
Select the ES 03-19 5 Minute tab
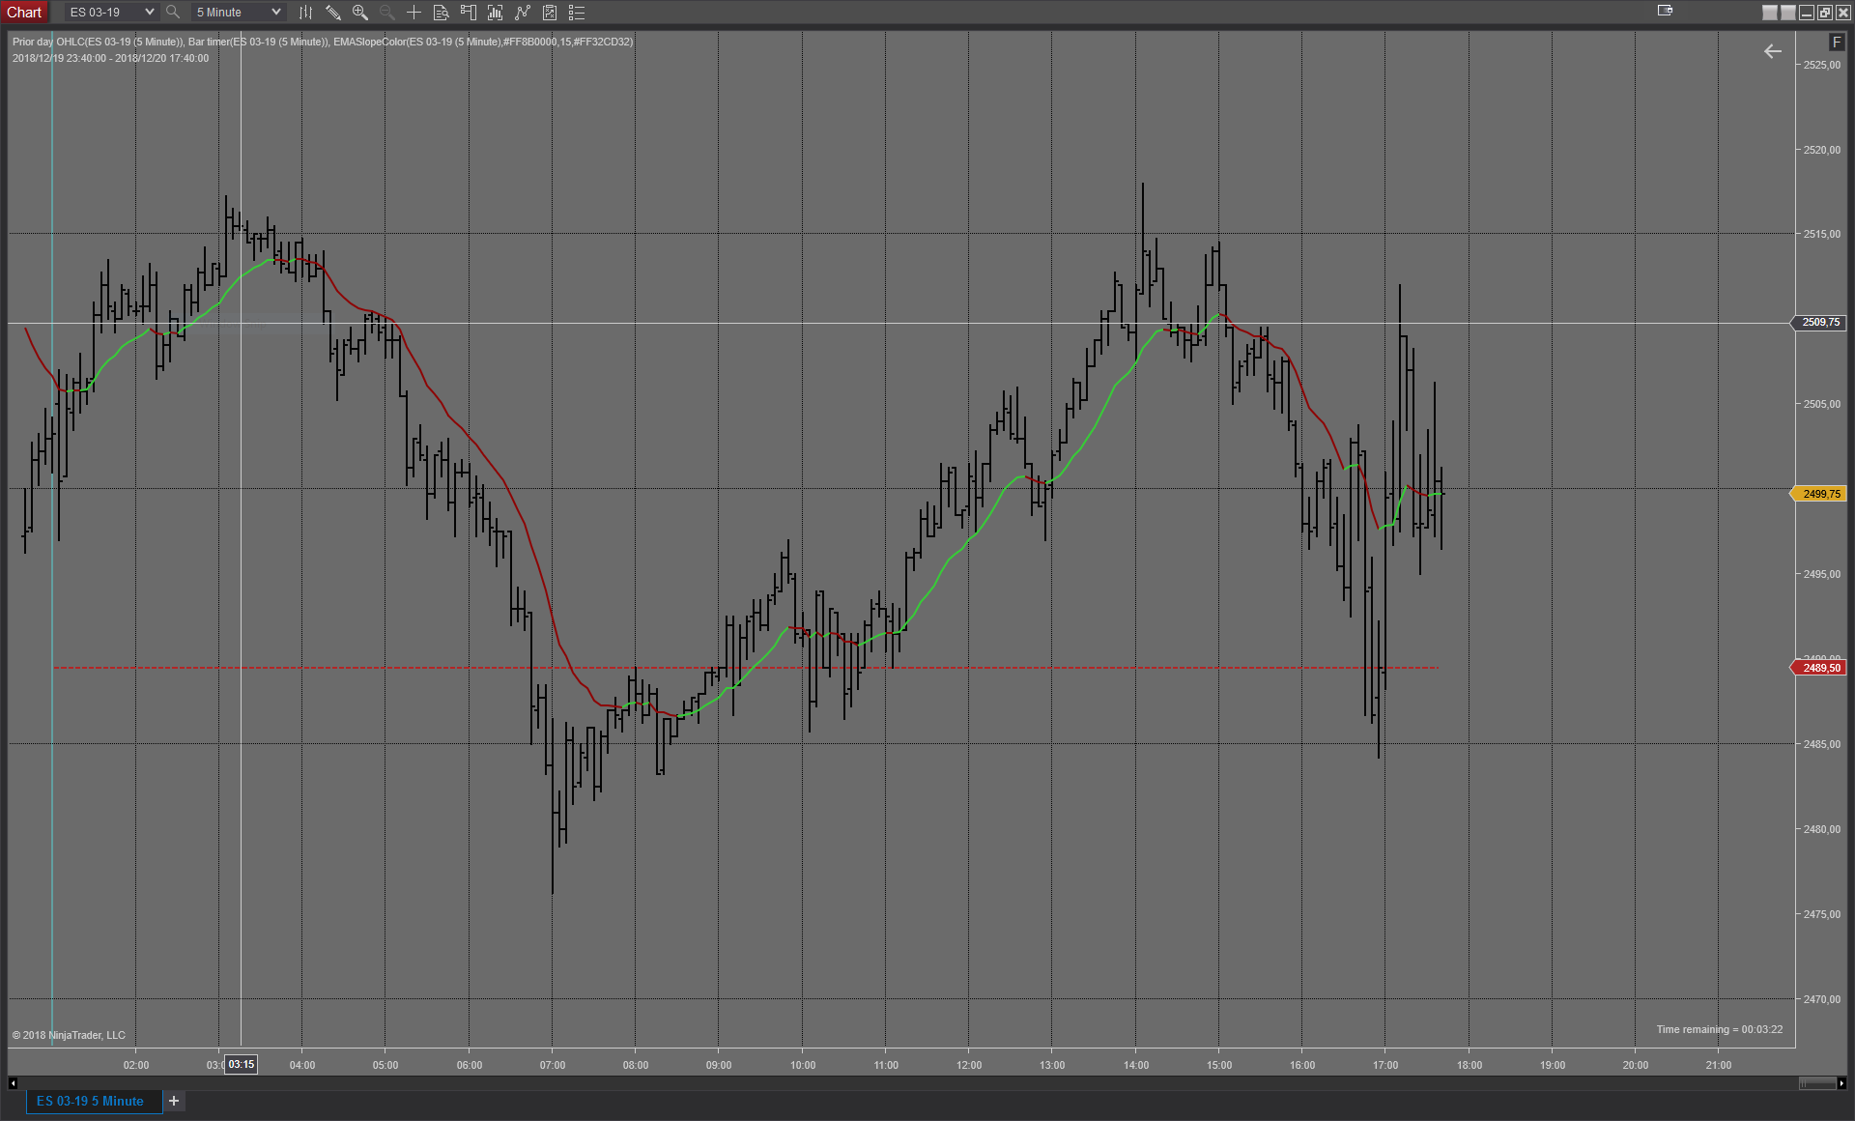[90, 1101]
